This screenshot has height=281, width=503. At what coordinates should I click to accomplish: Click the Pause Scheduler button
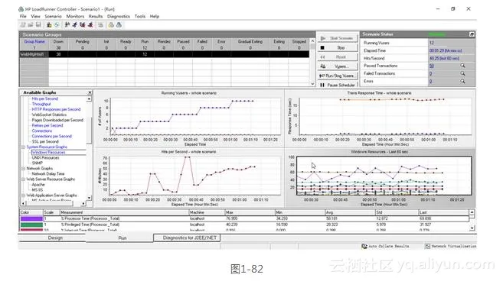[338, 85]
